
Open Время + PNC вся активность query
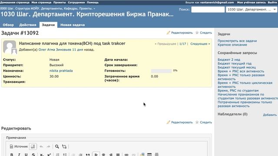coord(241,71)
